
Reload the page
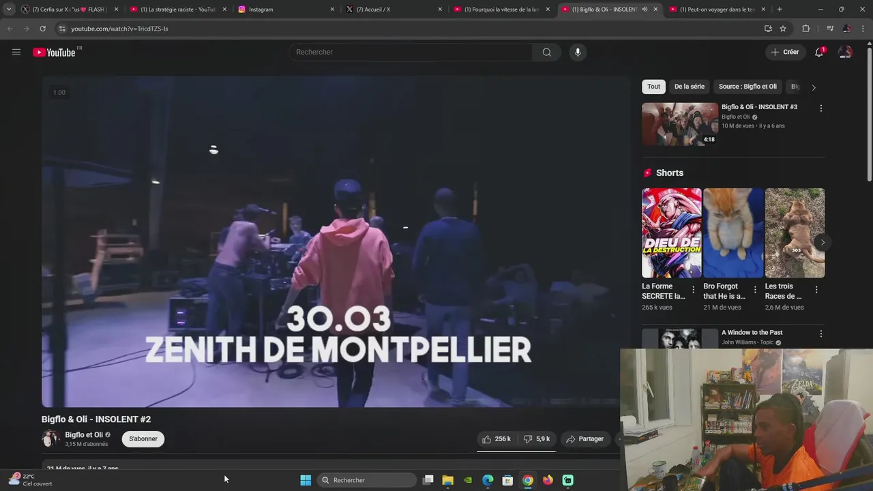pos(42,29)
